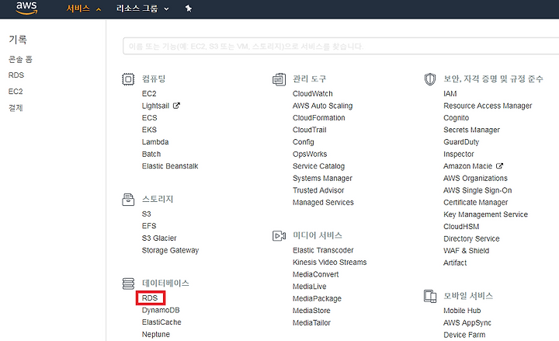Open AWS AppSync
Screen dimensions: 559x341
click(467, 323)
